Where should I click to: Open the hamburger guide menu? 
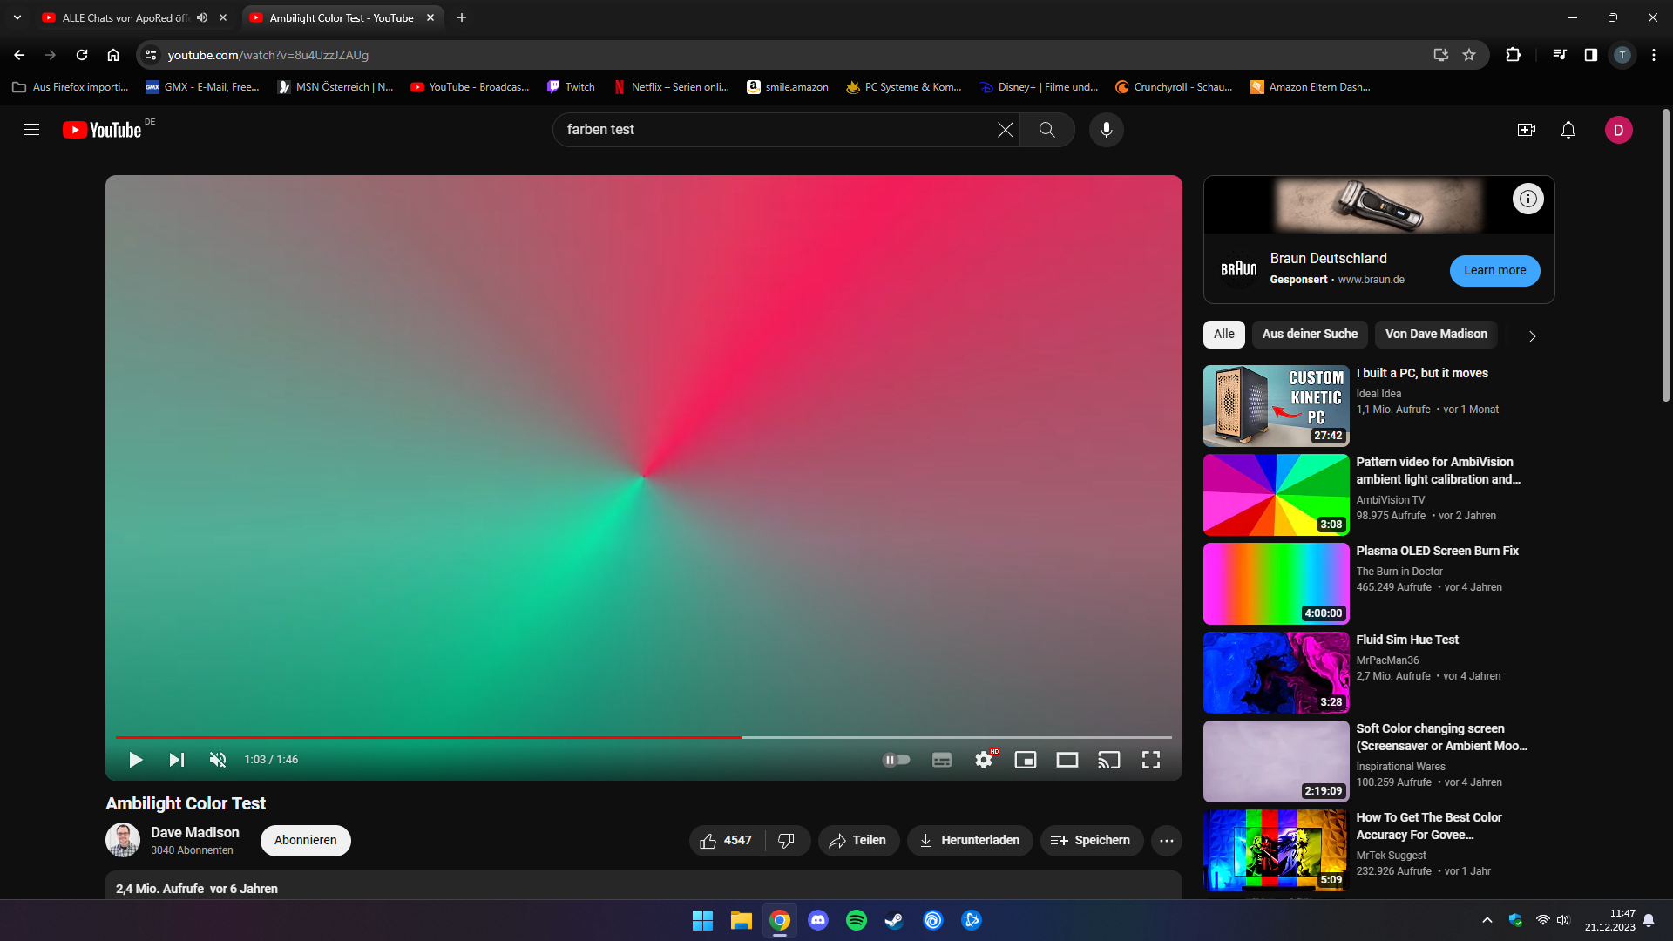tap(31, 130)
